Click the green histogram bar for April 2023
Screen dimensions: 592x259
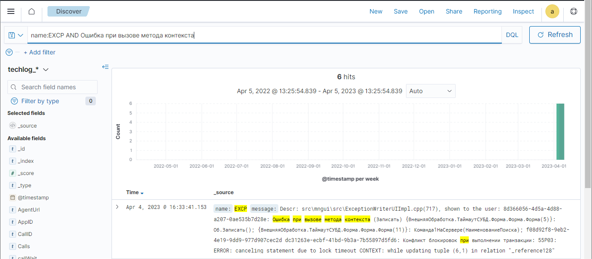(x=560, y=131)
